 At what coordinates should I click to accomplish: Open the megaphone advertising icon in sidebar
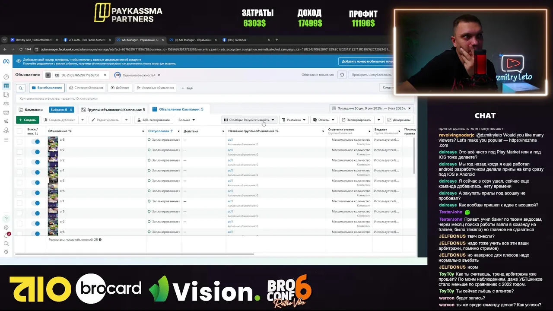[6, 121]
